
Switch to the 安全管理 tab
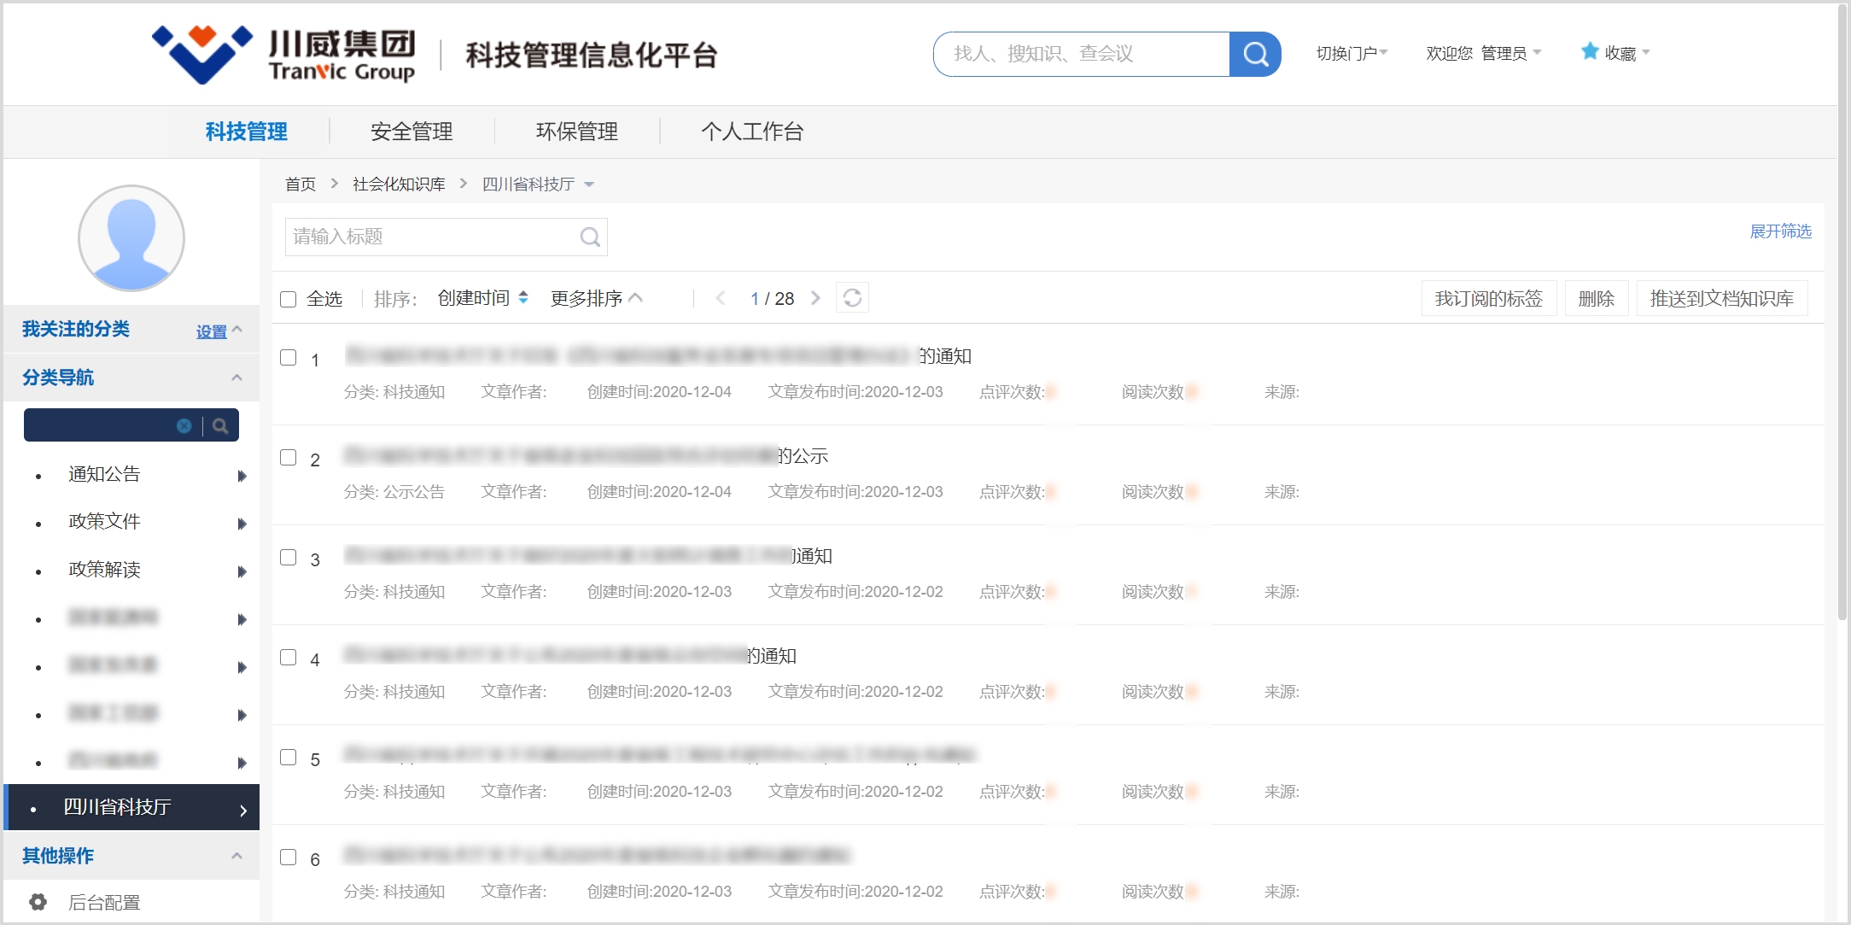click(x=412, y=132)
